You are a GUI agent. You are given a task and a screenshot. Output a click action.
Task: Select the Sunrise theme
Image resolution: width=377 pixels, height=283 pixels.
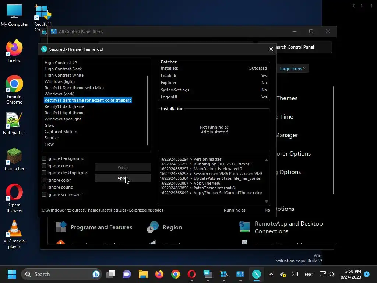(x=52, y=138)
